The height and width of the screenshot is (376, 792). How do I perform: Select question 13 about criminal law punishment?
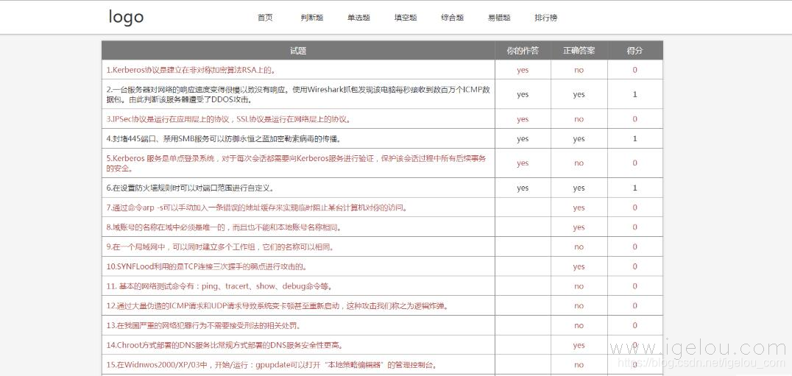(x=204, y=325)
